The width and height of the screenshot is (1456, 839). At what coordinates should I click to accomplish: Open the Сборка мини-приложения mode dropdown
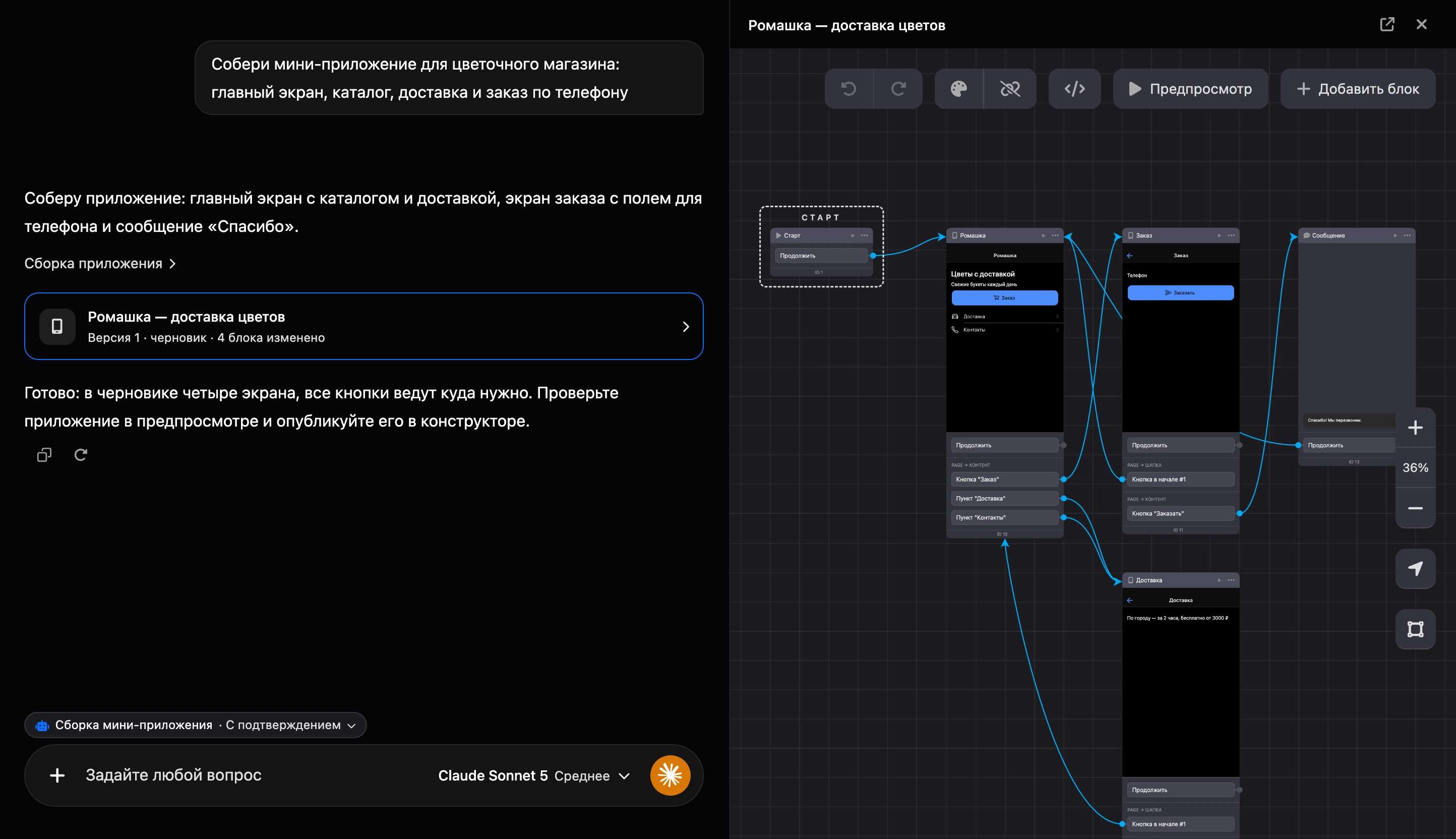[x=195, y=725]
